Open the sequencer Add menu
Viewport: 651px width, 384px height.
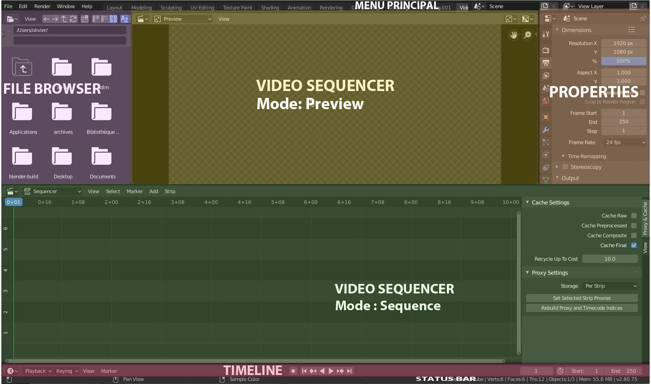tap(154, 191)
